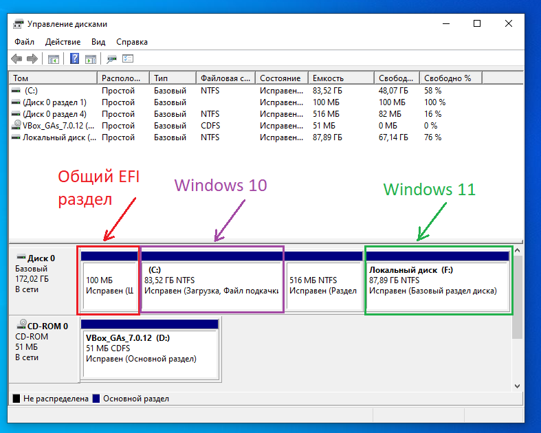Click the CDFS file system cell
This screenshot has height=433, width=541.
click(x=210, y=126)
